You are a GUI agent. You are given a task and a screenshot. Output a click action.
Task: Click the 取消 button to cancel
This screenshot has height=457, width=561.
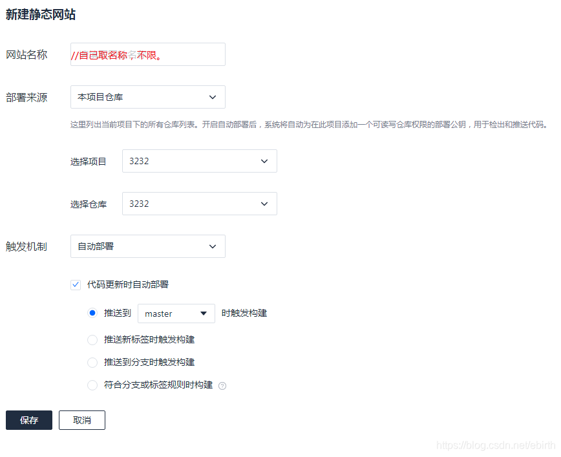81,420
